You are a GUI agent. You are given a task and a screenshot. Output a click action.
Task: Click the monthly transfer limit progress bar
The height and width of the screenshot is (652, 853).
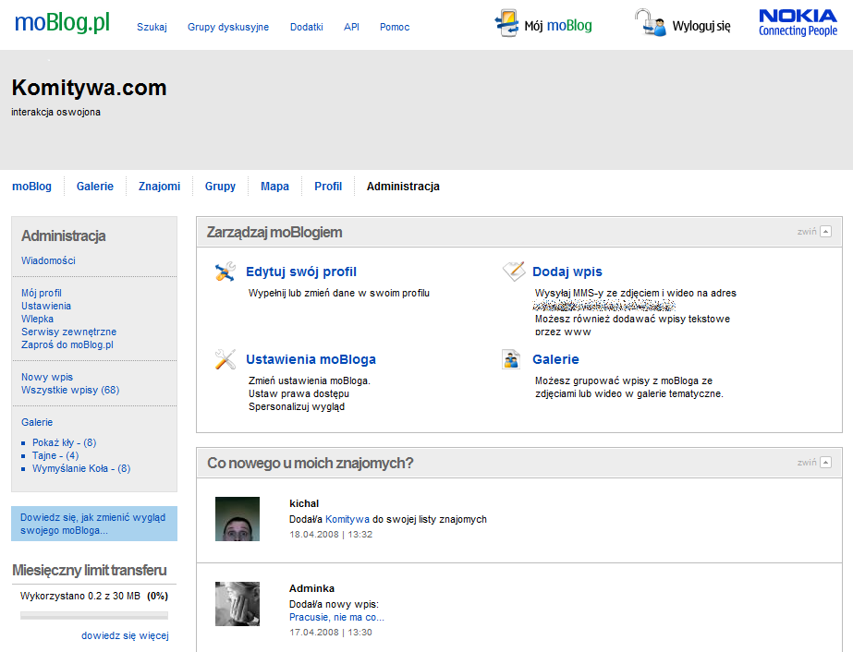(x=94, y=616)
